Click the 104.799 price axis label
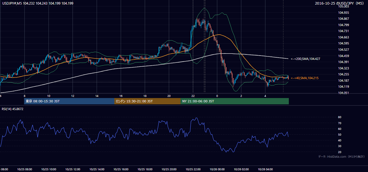 [x=344, y=25]
